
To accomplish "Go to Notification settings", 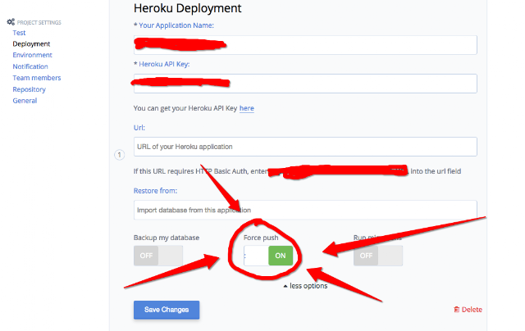I will tap(30, 66).
